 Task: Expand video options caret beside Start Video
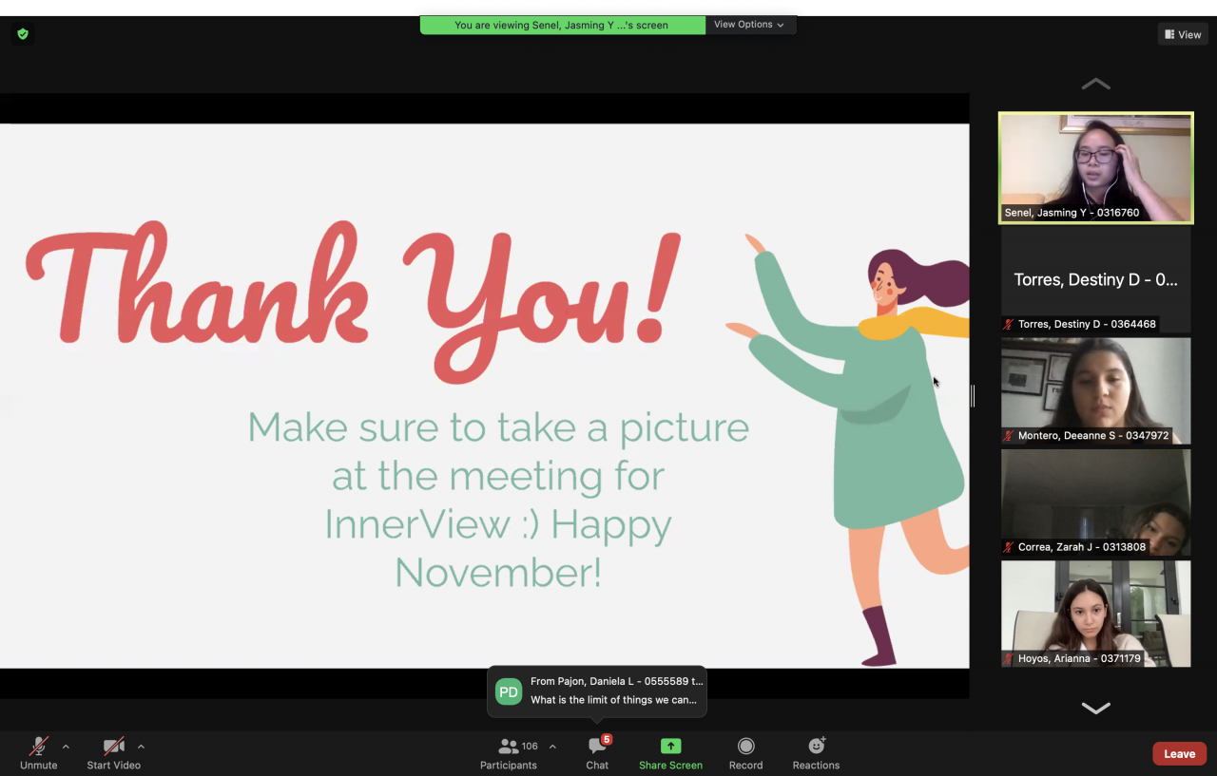pyautogui.click(x=141, y=747)
